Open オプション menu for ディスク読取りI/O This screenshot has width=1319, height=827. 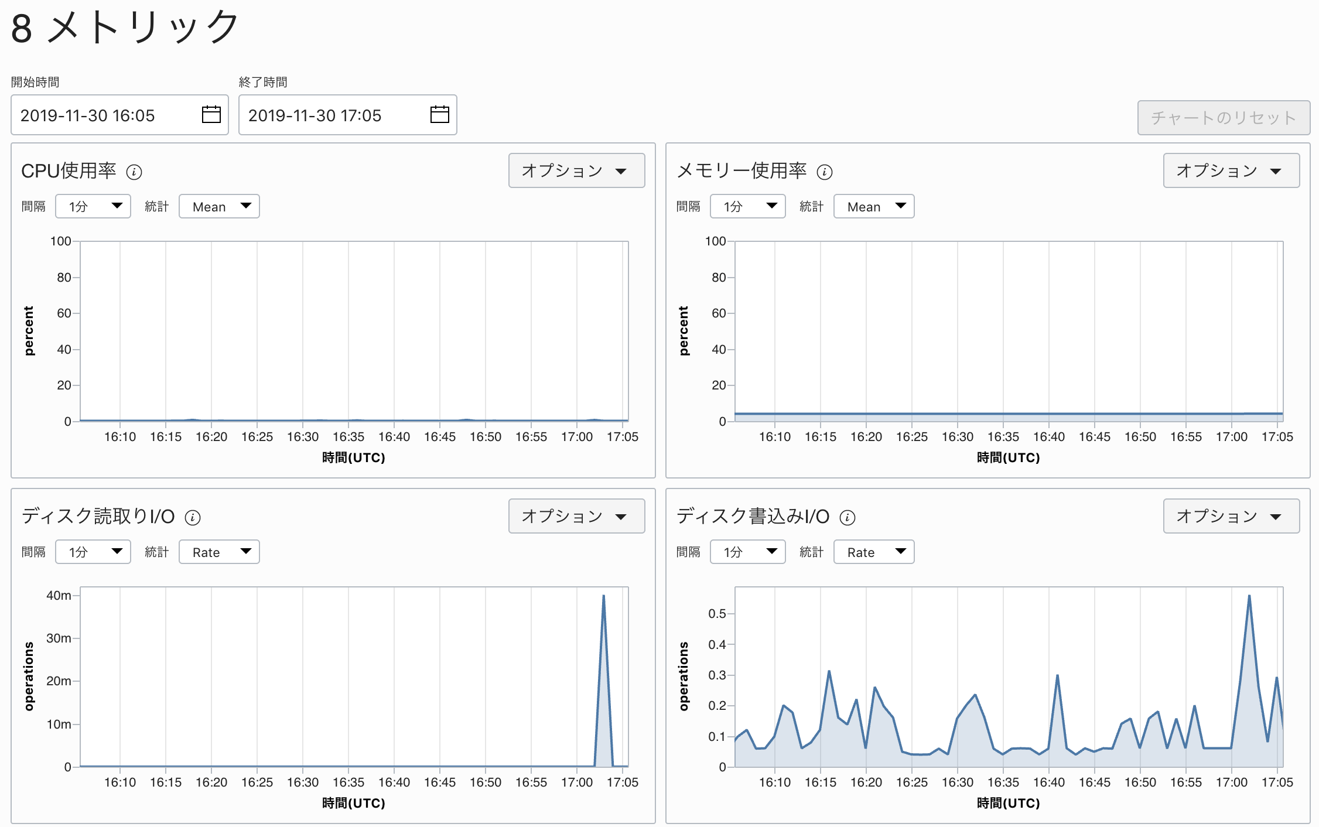point(576,516)
